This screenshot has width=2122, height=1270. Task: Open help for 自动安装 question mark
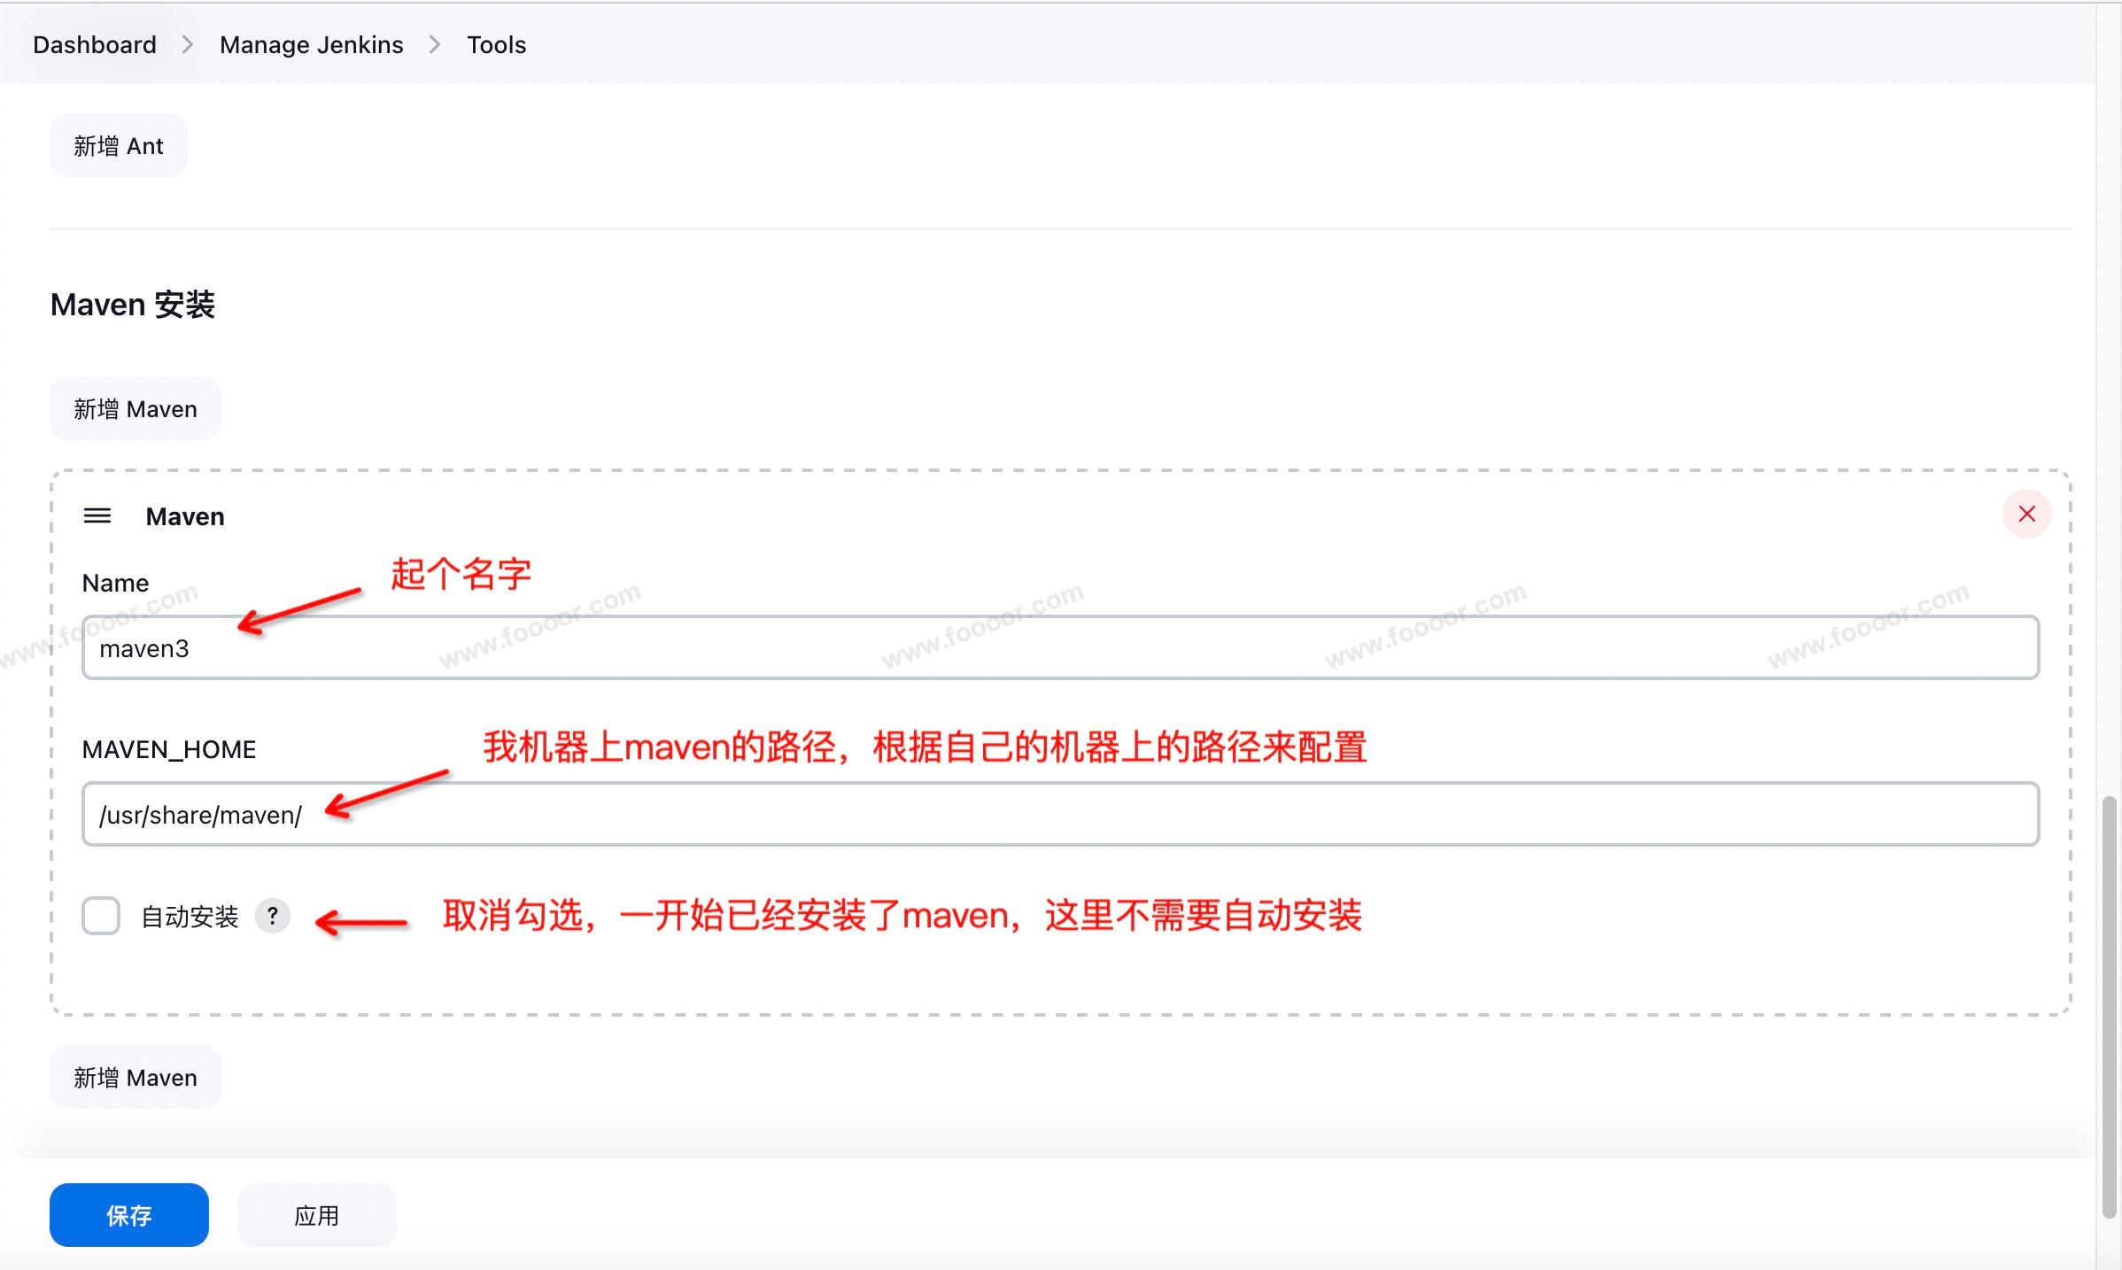[x=273, y=916]
